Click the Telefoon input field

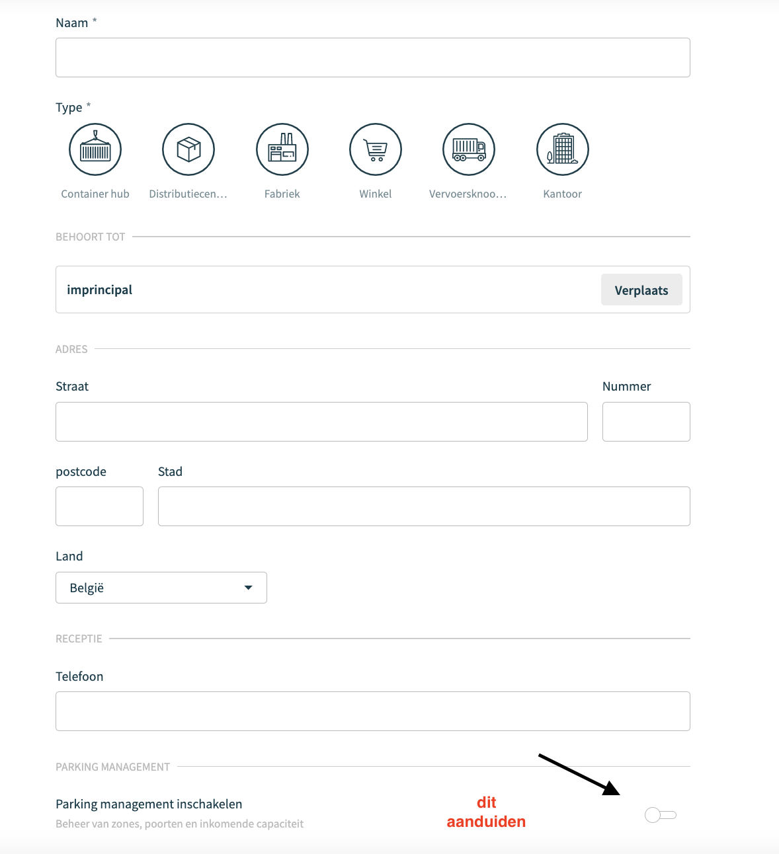[x=373, y=711]
